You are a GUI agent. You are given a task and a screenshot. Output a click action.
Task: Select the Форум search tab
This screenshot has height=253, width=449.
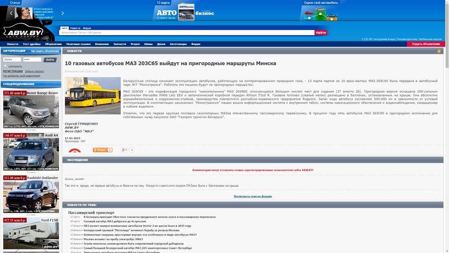(87, 28)
